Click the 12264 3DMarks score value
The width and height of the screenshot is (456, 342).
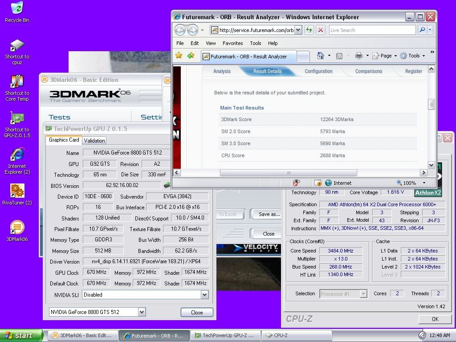(337, 119)
